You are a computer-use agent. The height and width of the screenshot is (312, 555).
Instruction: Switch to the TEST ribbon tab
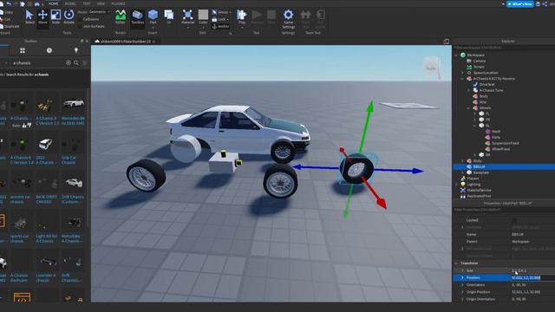pyautogui.click(x=87, y=3)
